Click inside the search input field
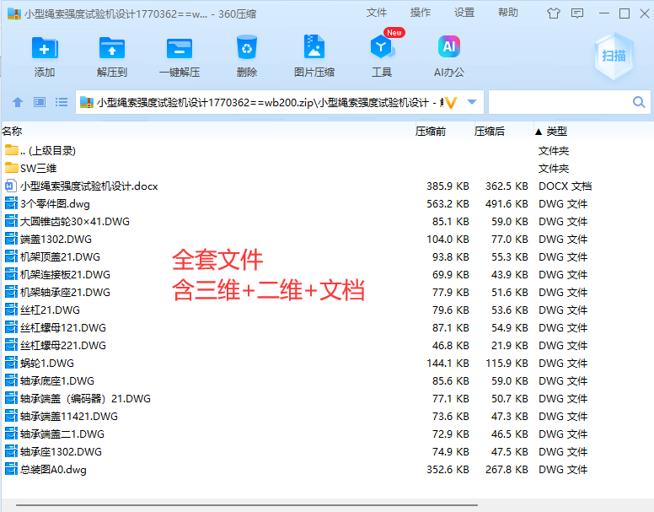The image size is (654, 512). [x=560, y=102]
